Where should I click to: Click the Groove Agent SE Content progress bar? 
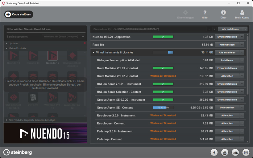(x=163, y=107)
